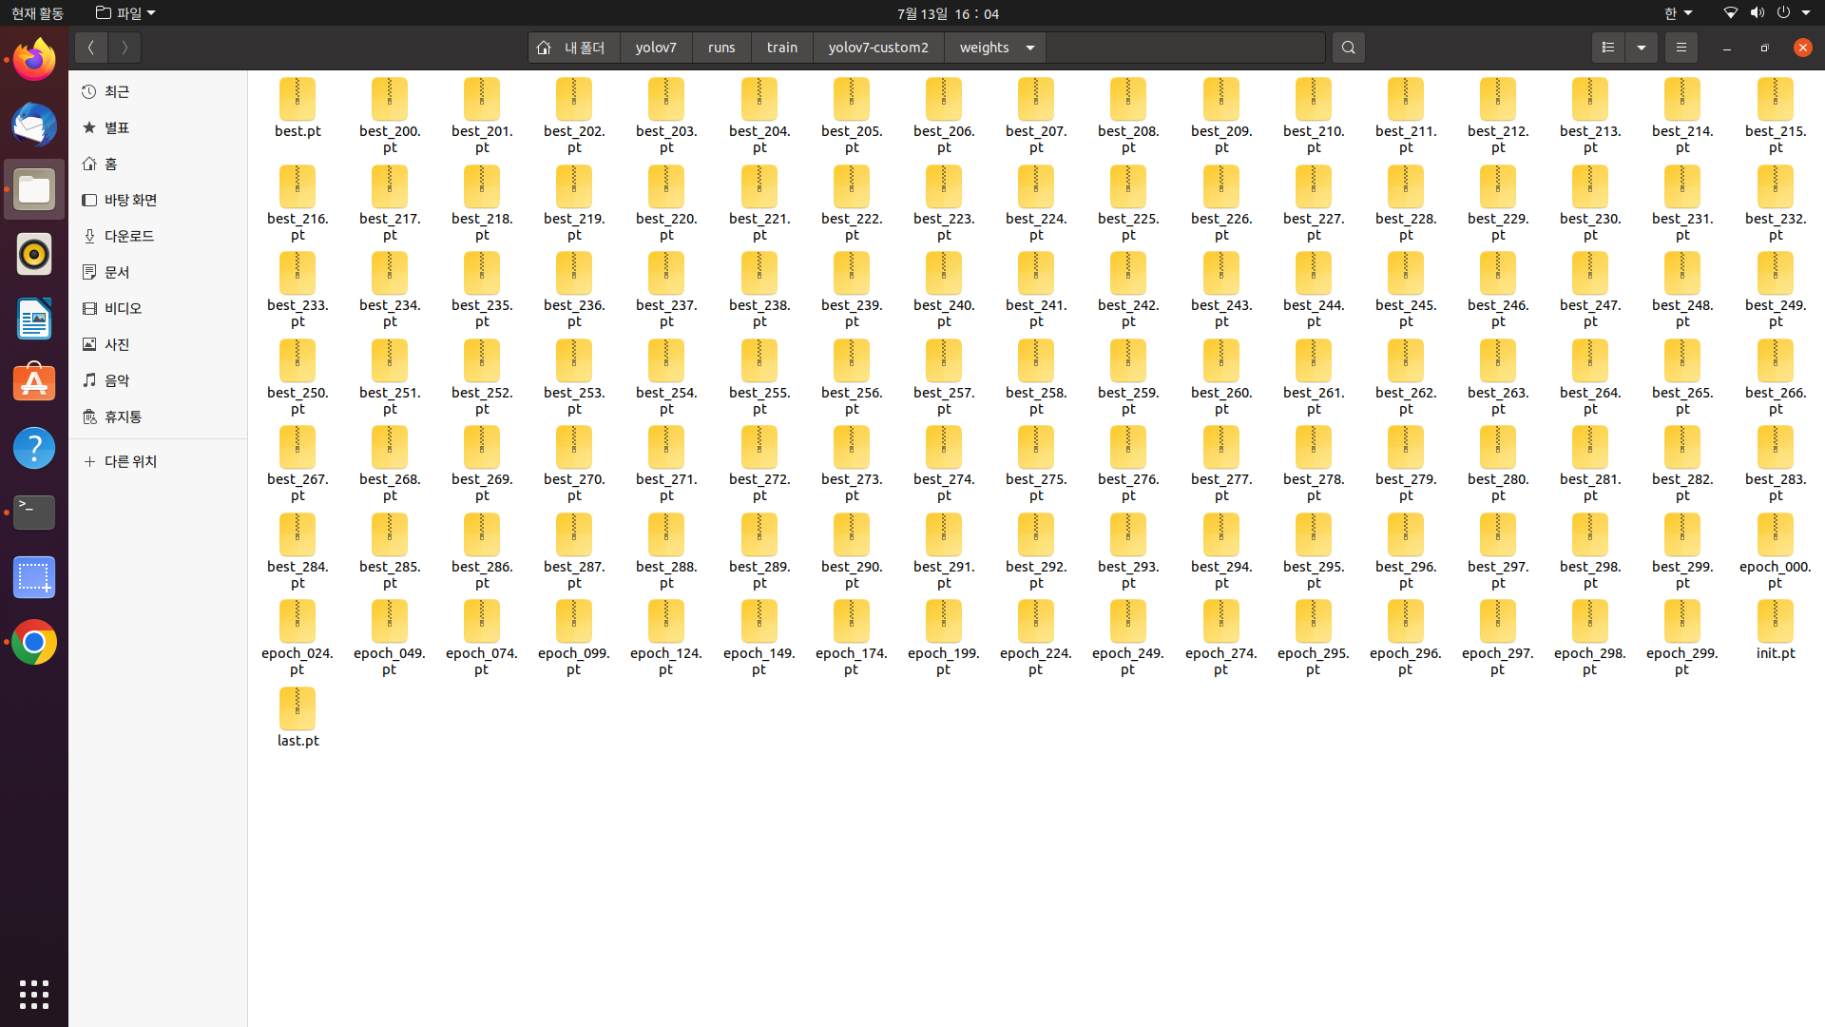The image size is (1825, 1027).
Task: Select the best_258.pt file
Action: [x=1036, y=378]
